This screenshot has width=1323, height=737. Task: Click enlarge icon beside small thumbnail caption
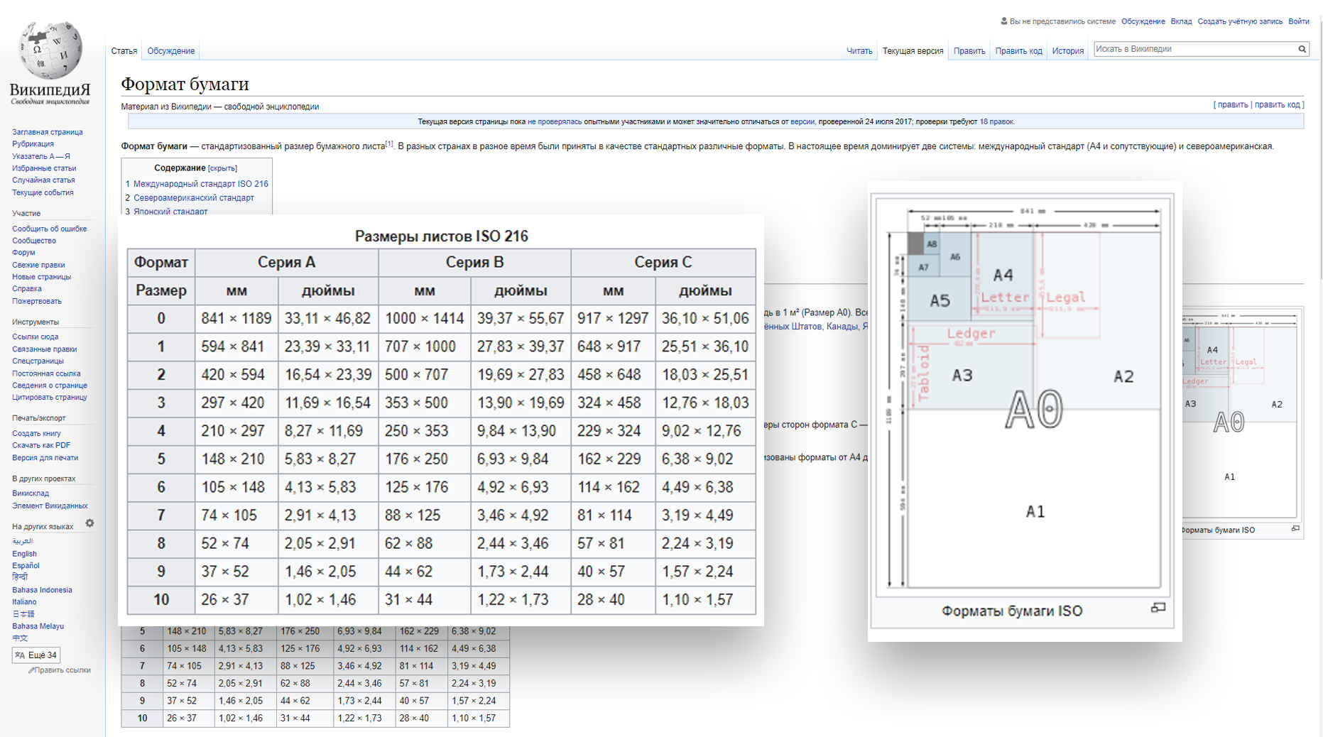(1295, 529)
